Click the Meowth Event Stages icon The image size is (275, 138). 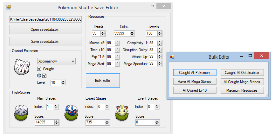click(x=122, y=113)
